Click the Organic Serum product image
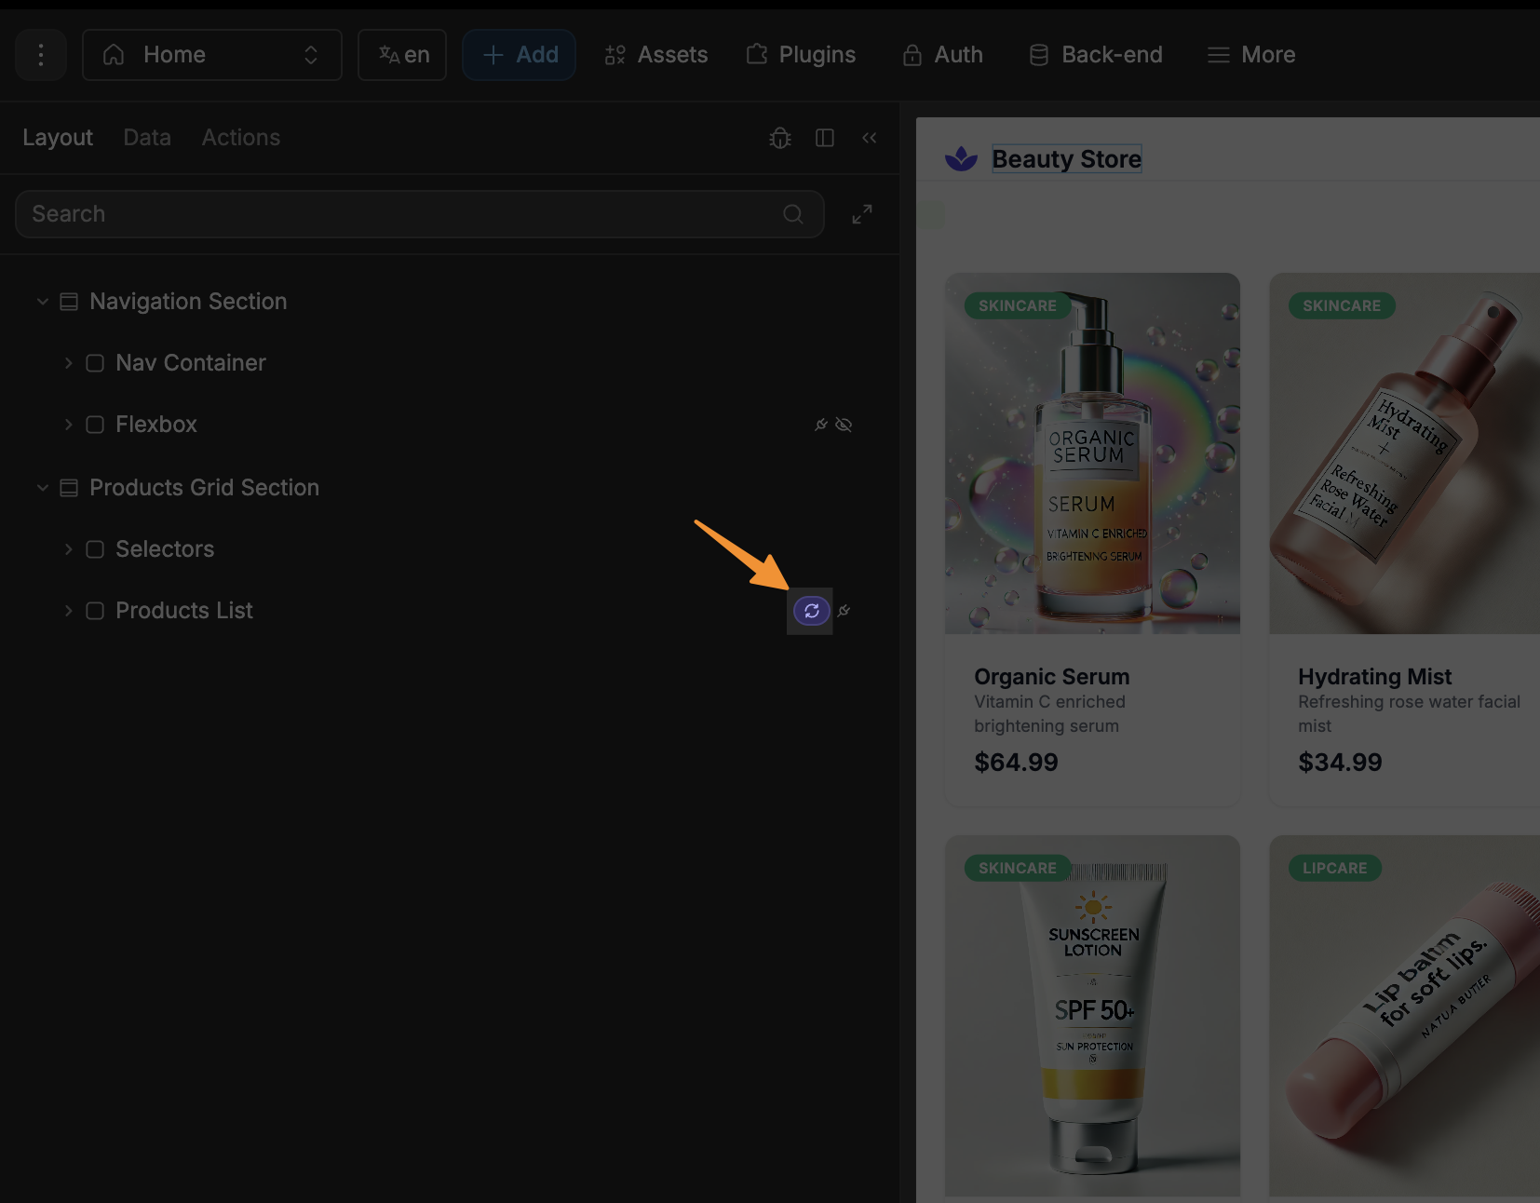 1092,453
